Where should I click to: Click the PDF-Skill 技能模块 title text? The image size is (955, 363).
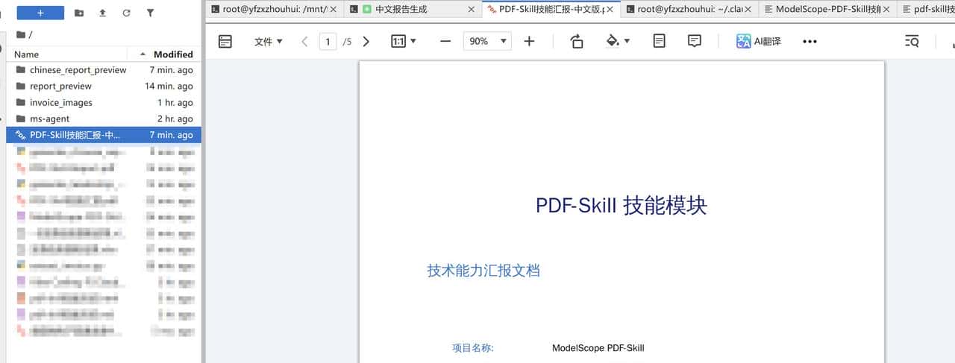tap(621, 205)
